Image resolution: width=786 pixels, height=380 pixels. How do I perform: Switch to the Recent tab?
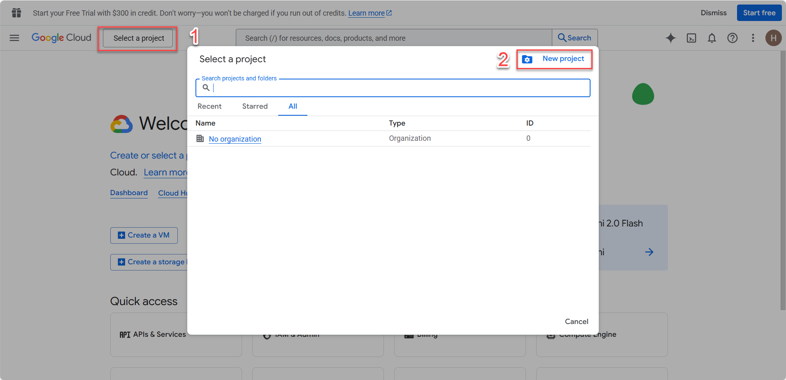tap(209, 106)
